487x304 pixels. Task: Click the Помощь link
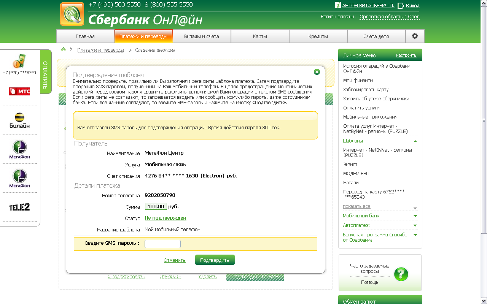click(x=370, y=282)
